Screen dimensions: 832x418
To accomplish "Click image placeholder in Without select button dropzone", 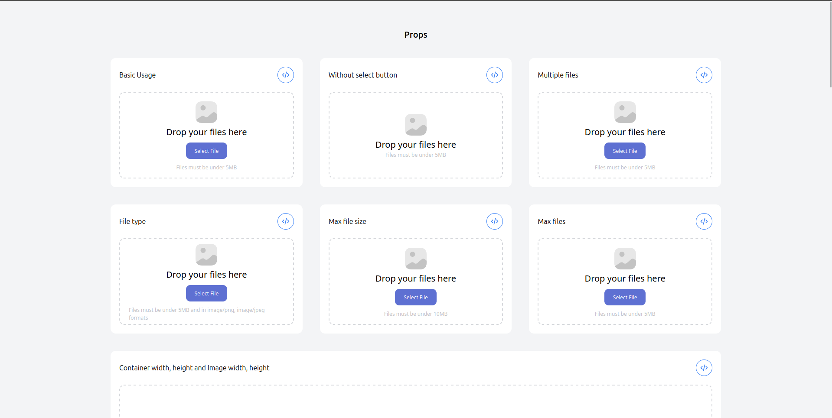I will pyautogui.click(x=415, y=125).
